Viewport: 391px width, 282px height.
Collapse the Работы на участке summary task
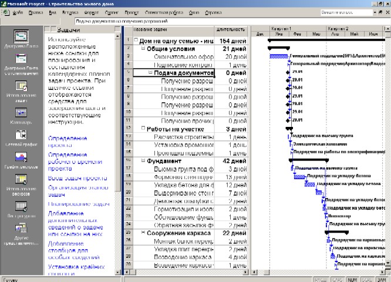pyautogui.click(x=143, y=128)
